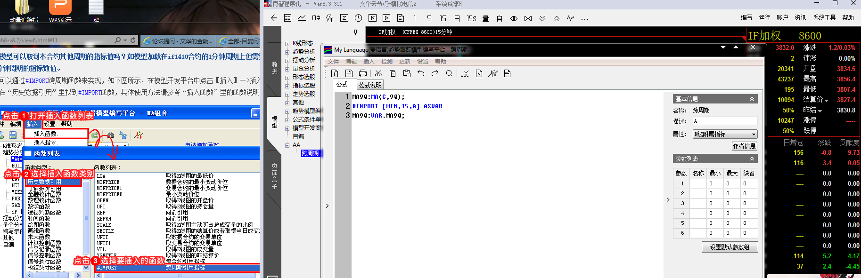Click the abc syntax check icon

coord(465,73)
